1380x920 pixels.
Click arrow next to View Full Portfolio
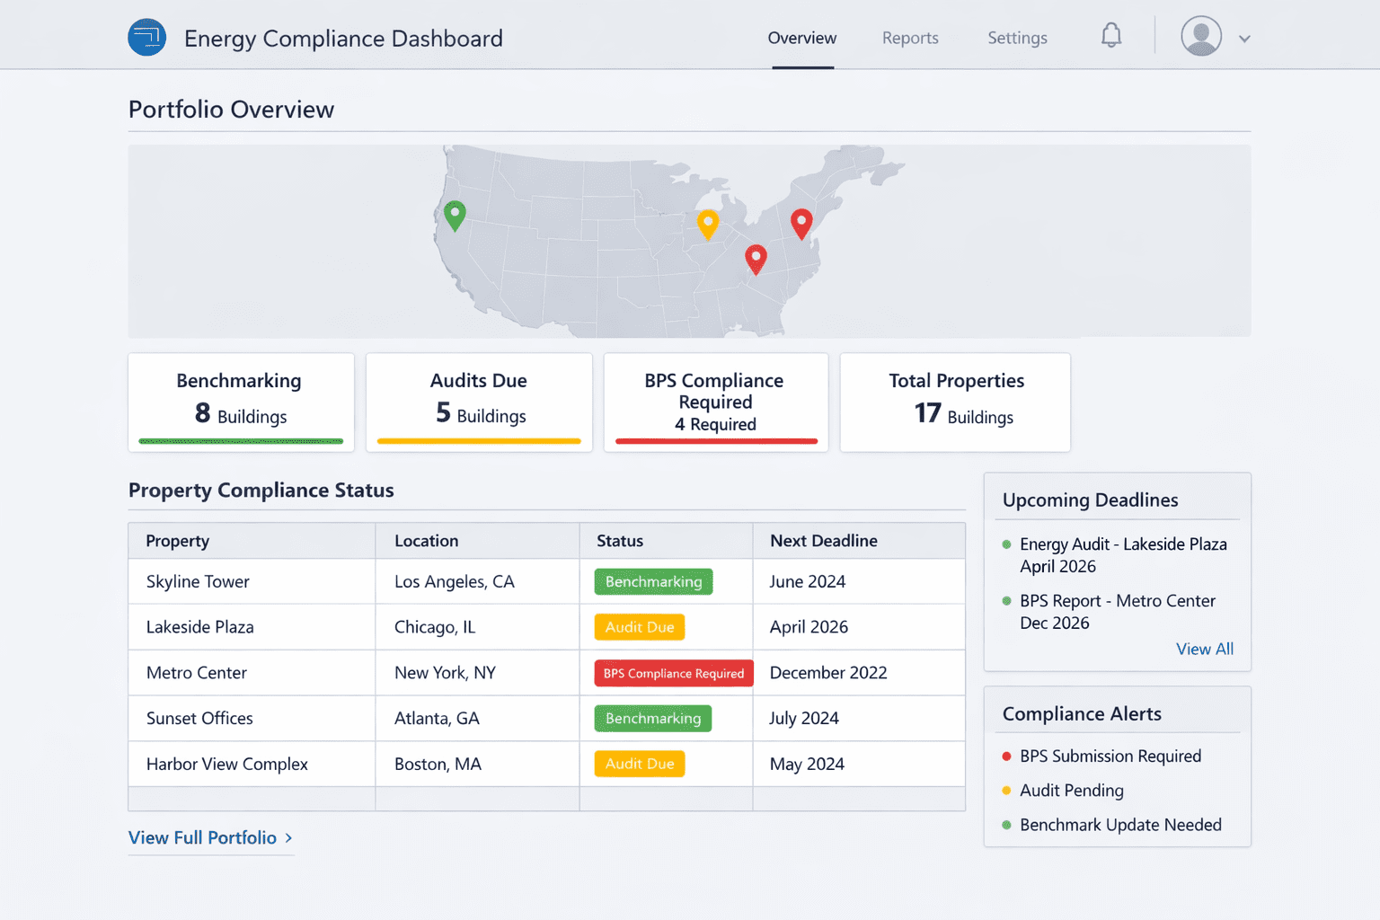(288, 837)
